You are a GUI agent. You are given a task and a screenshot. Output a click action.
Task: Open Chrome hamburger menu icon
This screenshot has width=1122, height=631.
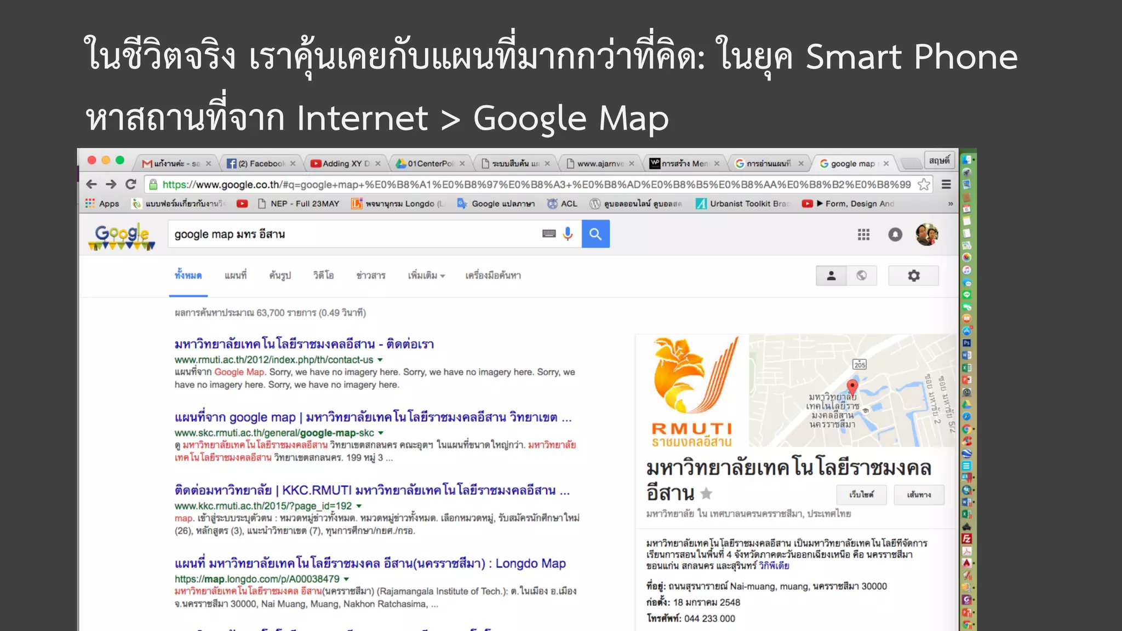point(946,185)
